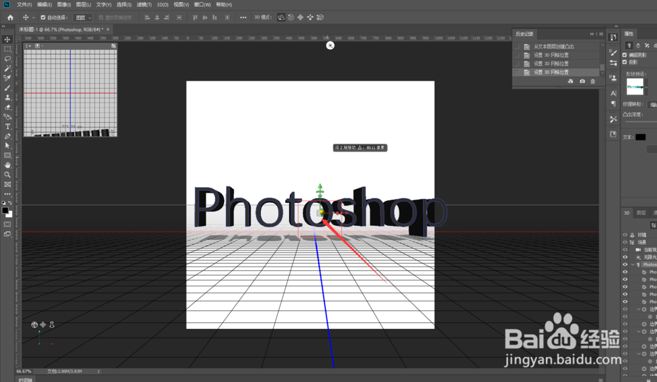Choose the 3D orbit mode icon

[281, 18]
